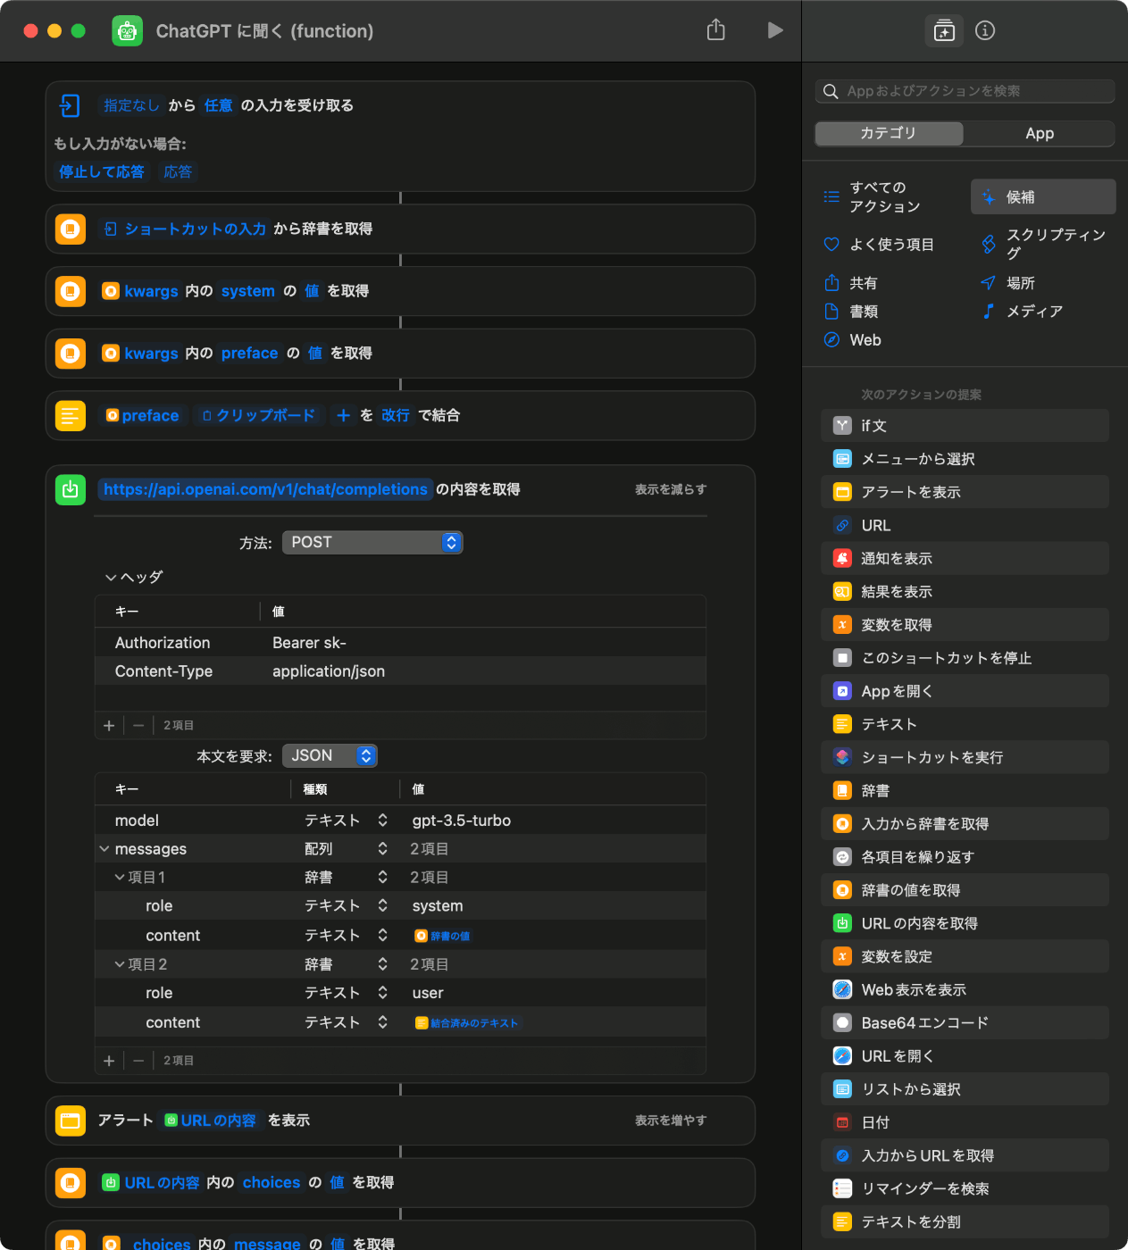Viewport: 1128px width, 1250px height.
Task: Open the shortcut details info icon
Action: pyautogui.click(x=985, y=30)
